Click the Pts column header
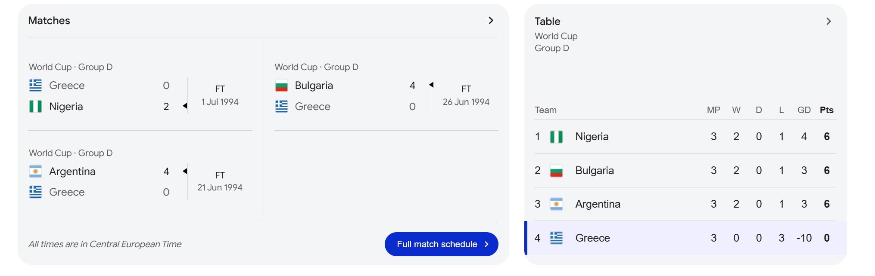Screen dimensions: 875x276 (x=826, y=110)
